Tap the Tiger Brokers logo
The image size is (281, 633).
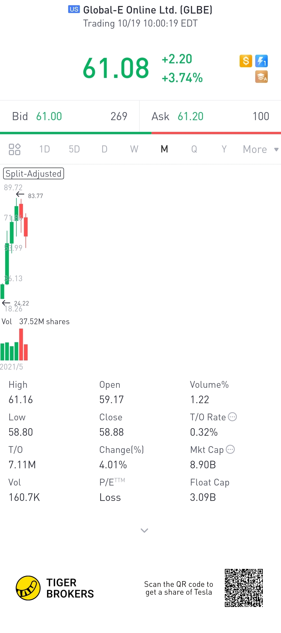pyautogui.click(x=28, y=588)
